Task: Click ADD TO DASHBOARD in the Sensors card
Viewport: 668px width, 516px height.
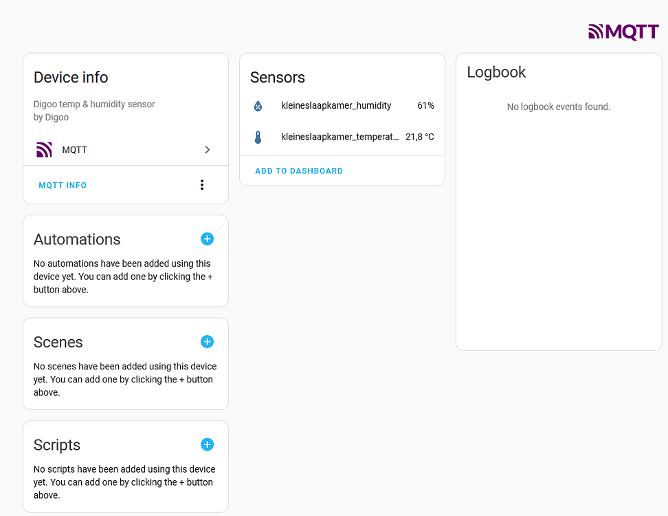Action: pos(299,171)
